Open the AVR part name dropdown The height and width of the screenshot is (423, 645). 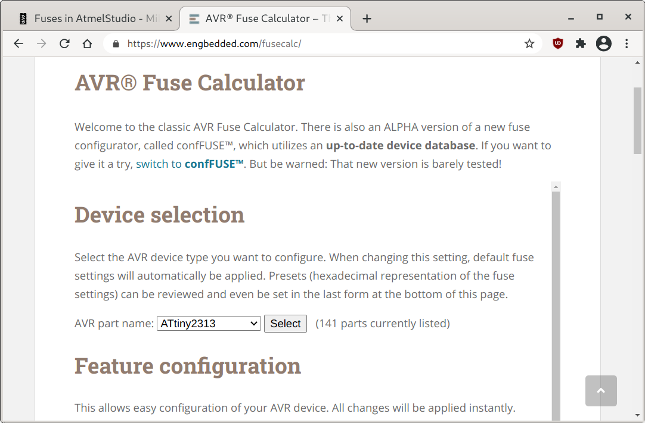[x=209, y=324]
